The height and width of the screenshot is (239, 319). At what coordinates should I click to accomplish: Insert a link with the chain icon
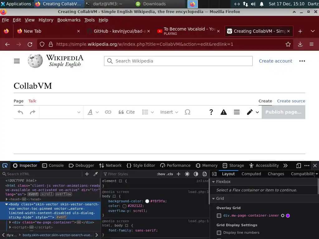[108, 112]
